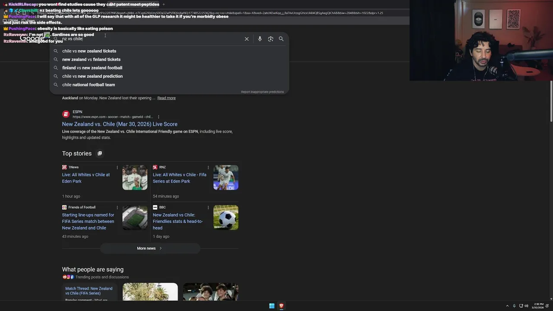
Task: Click the nz vs chile search field
Action: [151, 39]
